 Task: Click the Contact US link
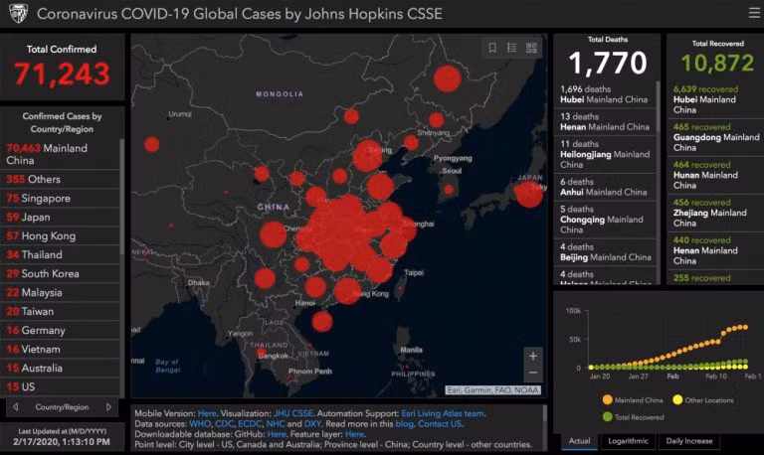pos(439,424)
